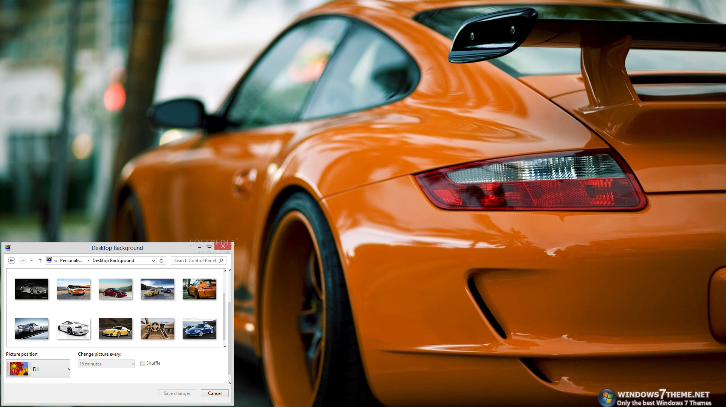Image resolution: width=726 pixels, height=407 pixels.
Task: Close the Desktop Background window
Action: (x=223, y=246)
